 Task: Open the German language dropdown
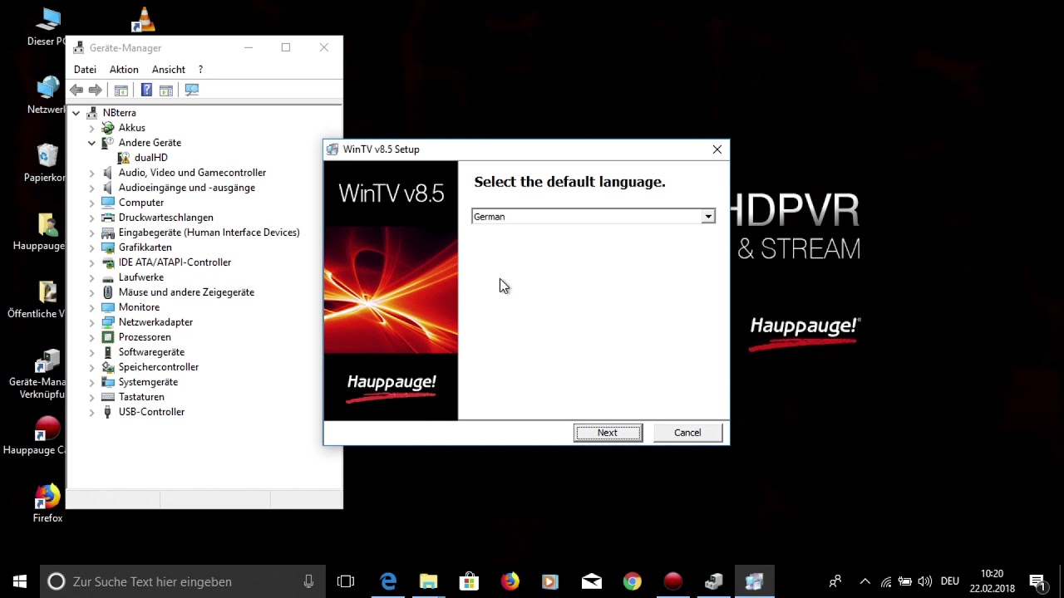[708, 217]
